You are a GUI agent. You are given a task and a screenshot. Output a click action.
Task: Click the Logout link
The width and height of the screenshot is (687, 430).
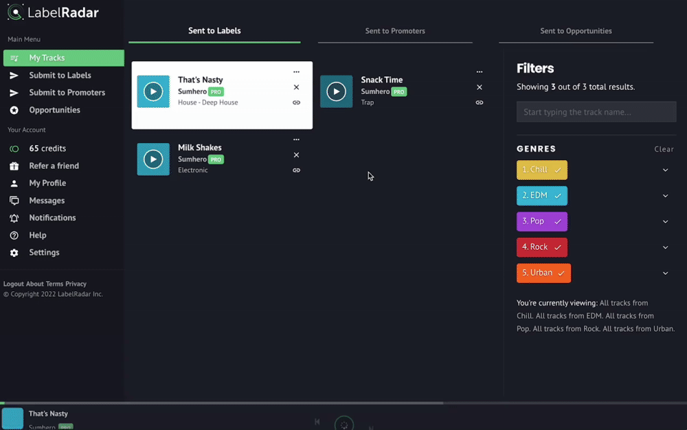[x=14, y=284]
